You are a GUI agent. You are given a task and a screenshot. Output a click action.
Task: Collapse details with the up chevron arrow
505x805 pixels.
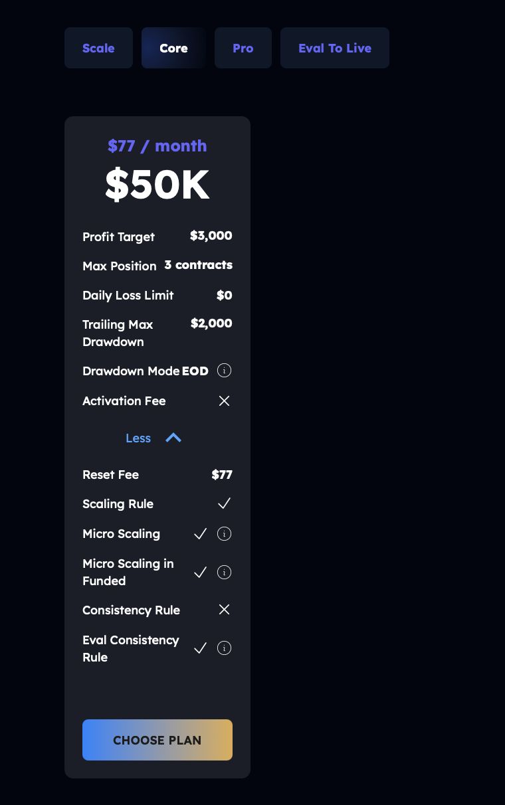click(173, 438)
